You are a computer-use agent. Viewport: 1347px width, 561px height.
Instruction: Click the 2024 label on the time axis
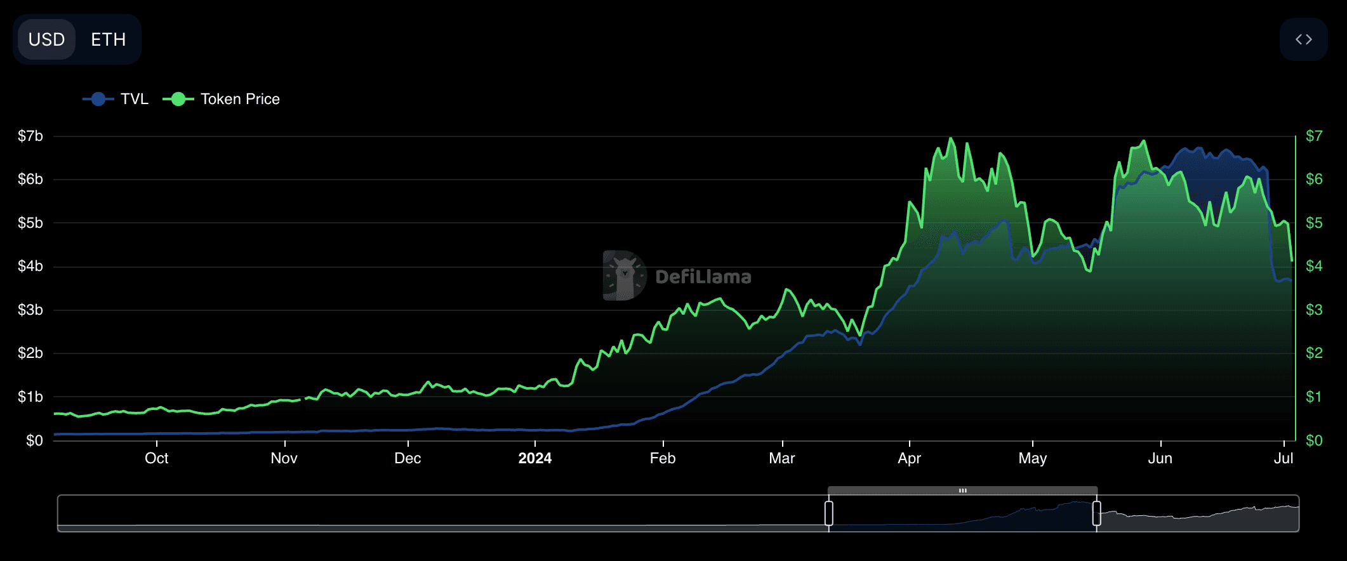tap(534, 458)
